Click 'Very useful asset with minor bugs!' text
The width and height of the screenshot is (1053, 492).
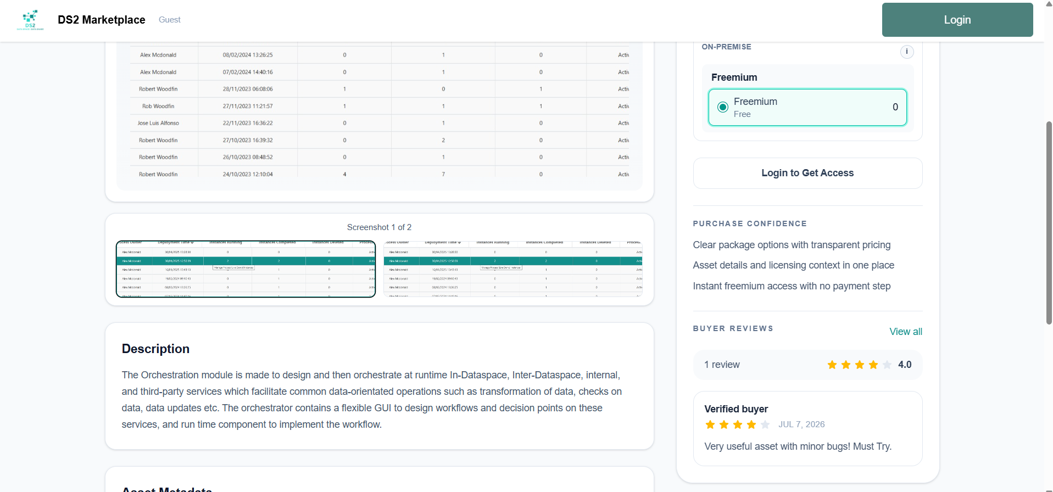(777, 446)
